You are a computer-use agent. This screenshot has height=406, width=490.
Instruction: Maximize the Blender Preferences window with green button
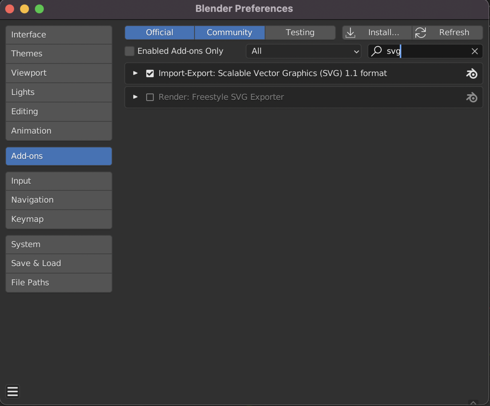tap(39, 9)
